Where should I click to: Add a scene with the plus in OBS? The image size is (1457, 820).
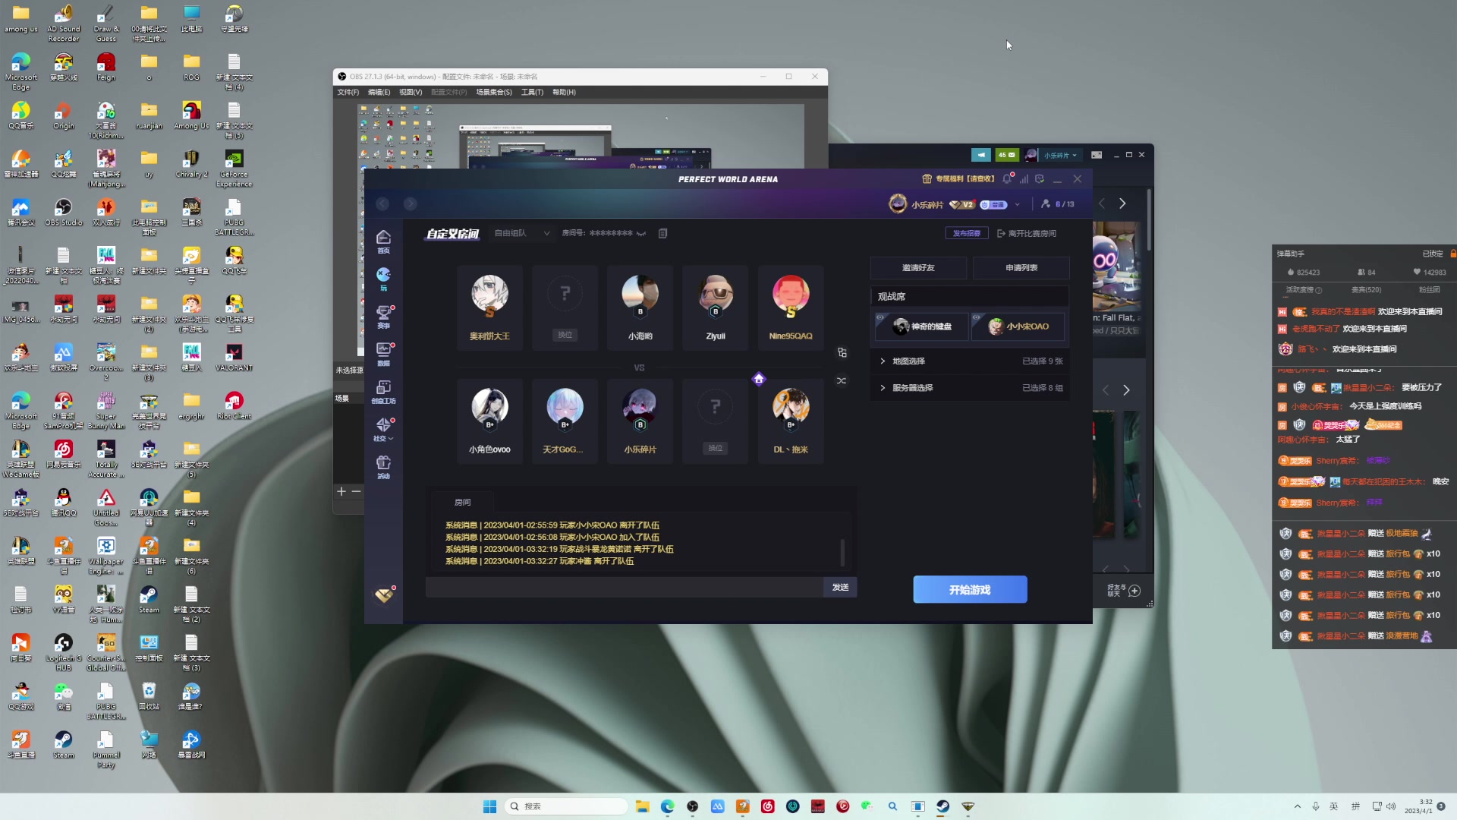pos(341,491)
